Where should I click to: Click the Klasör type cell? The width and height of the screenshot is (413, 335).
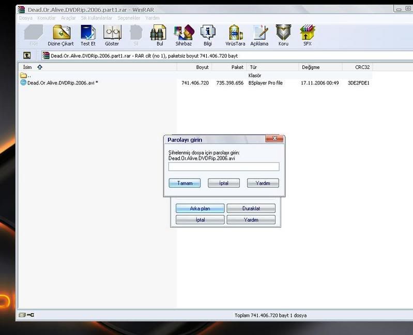click(255, 76)
